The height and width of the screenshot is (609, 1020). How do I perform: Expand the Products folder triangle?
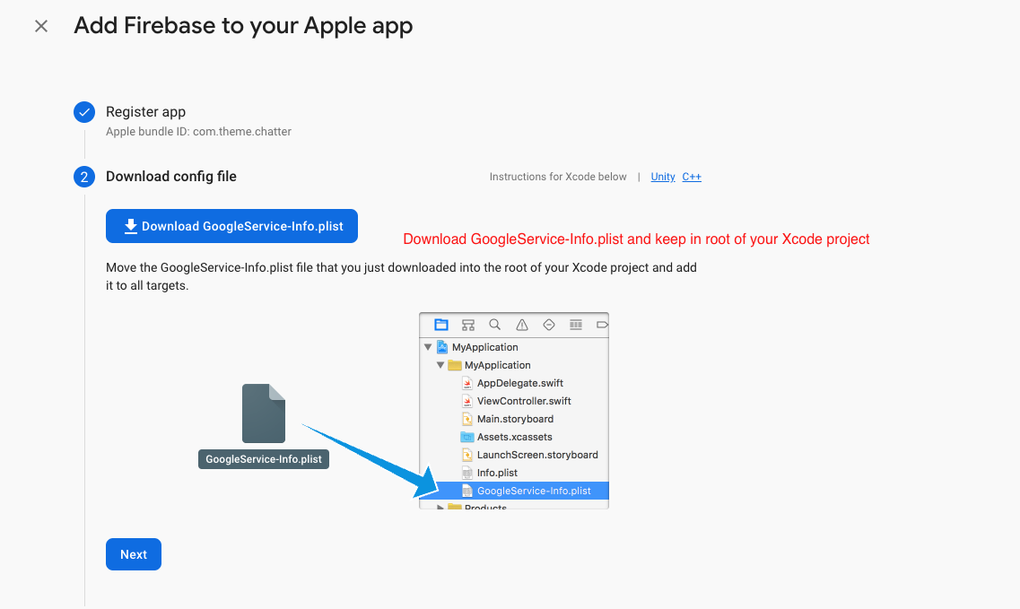click(x=440, y=508)
